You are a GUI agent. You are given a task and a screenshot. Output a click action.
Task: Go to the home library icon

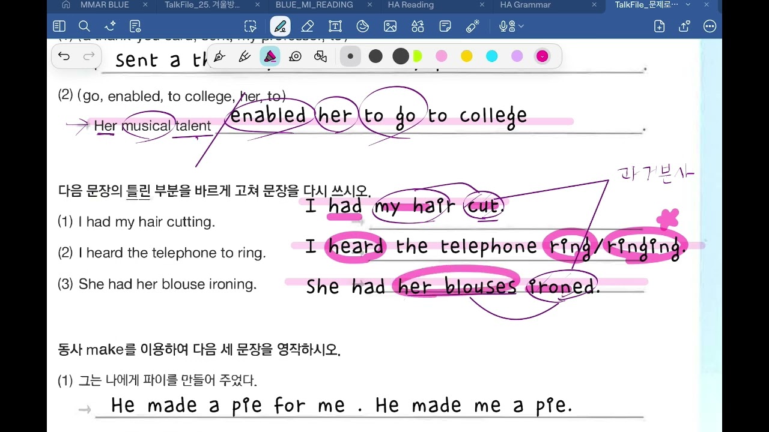point(67,5)
